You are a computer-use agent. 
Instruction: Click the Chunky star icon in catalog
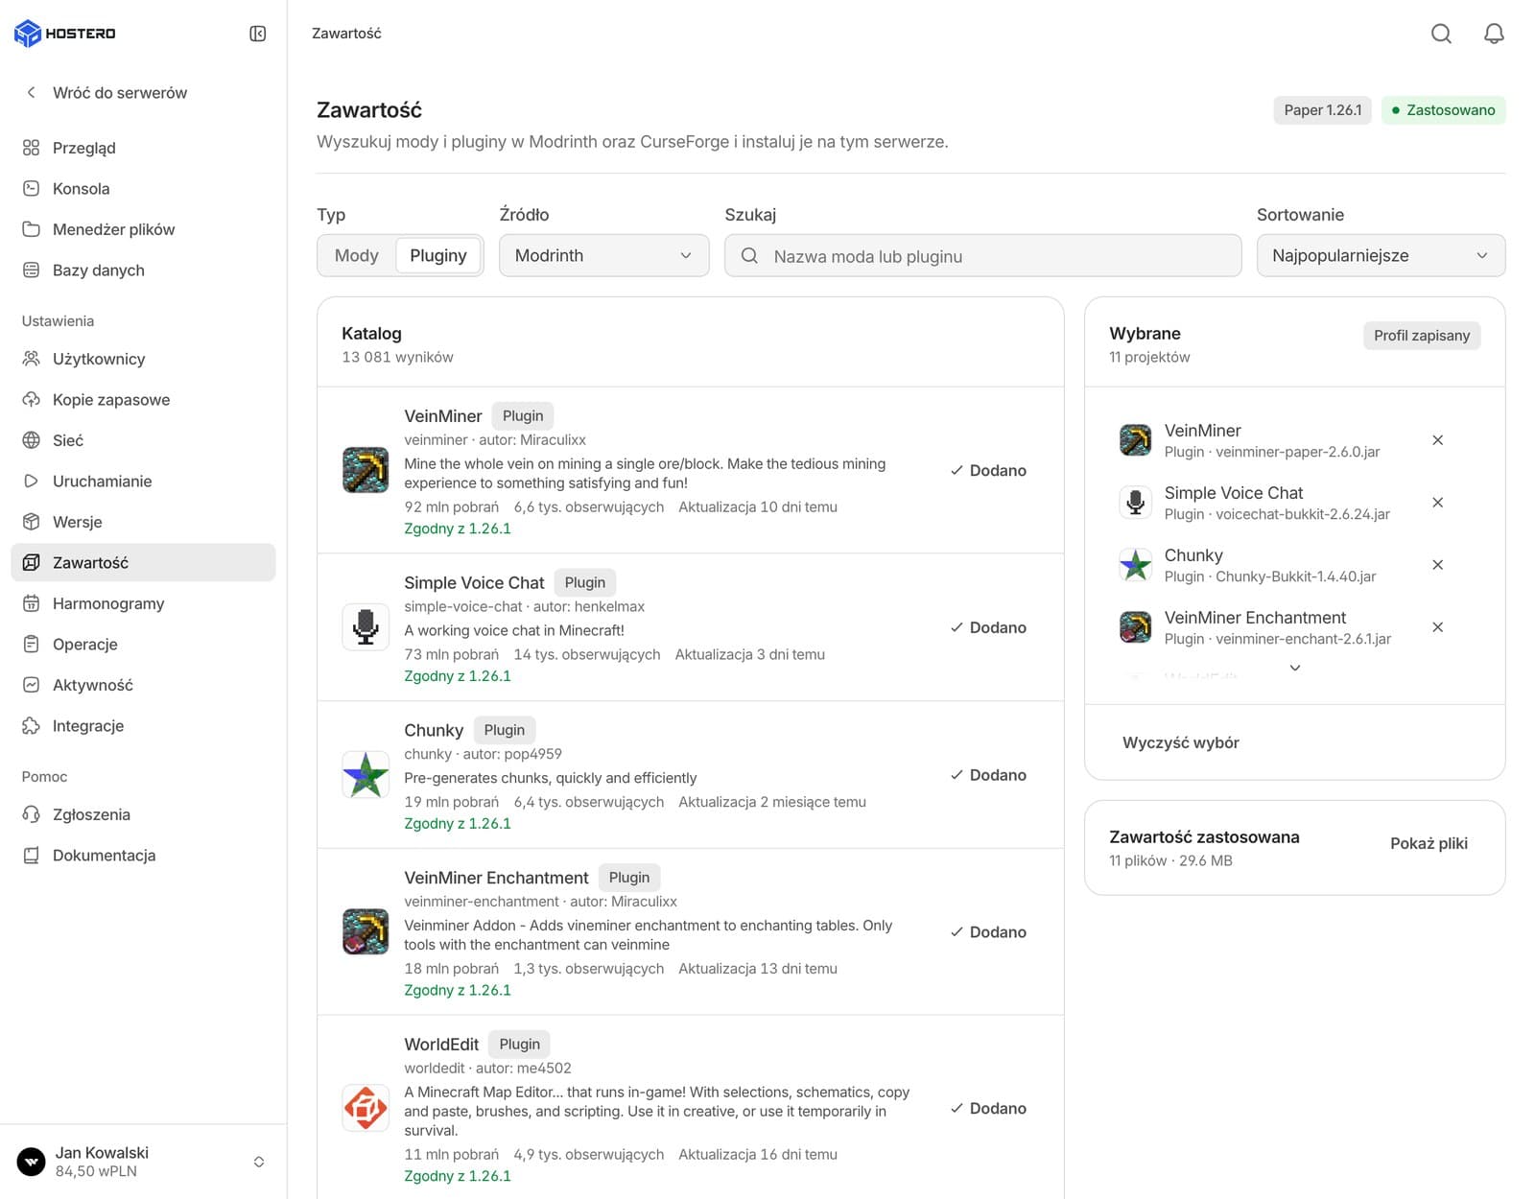pyautogui.click(x=366, y=775)
